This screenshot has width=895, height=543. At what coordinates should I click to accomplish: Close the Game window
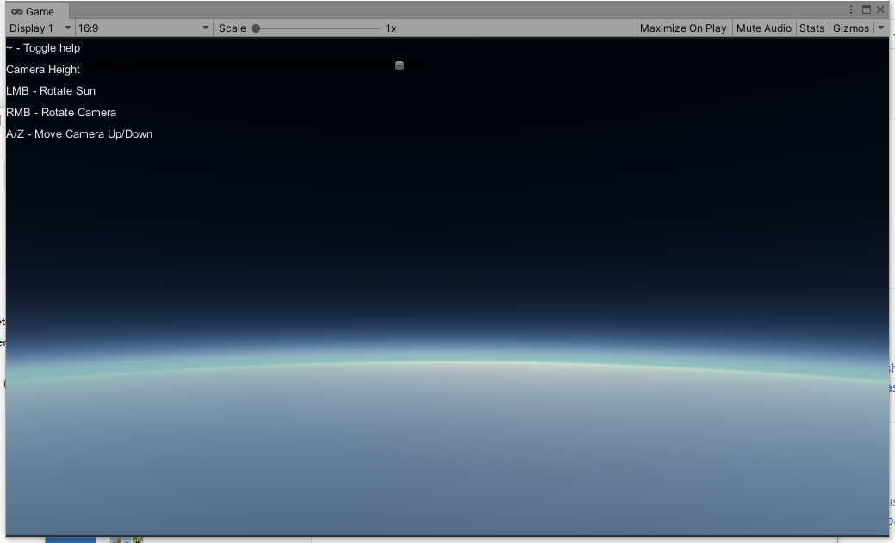pyautogui.click(x=880, y=9)
